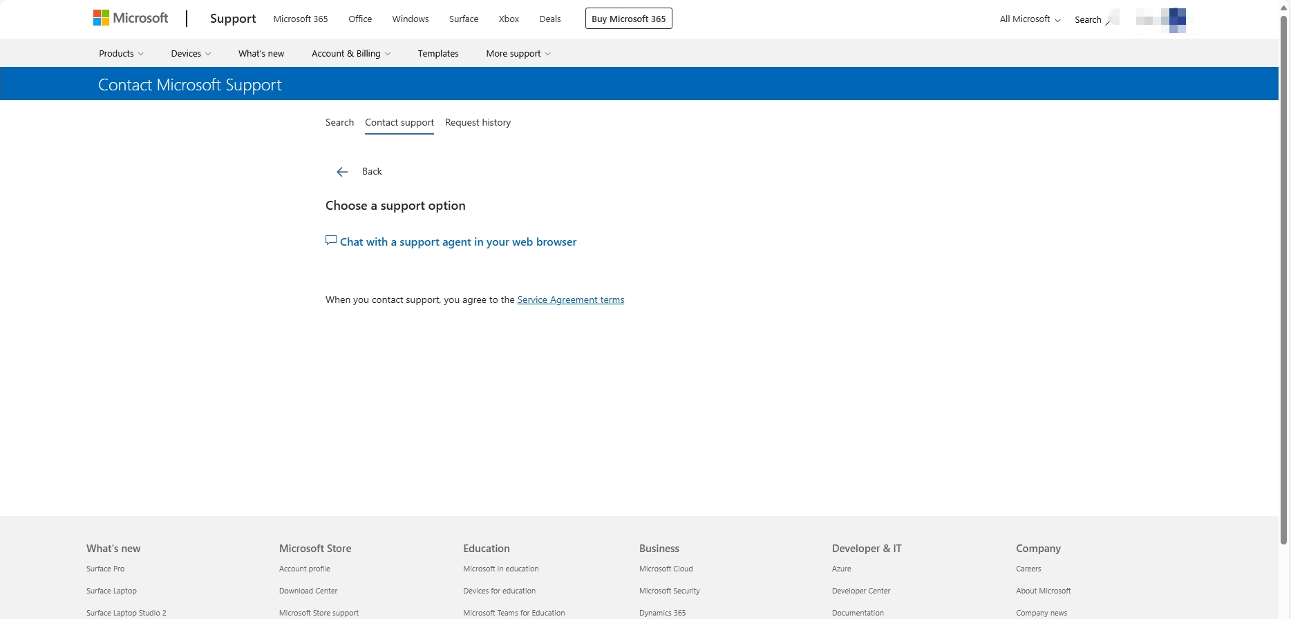This screenshot has height=619, width=1291.
Task: Open the Careers footer link
Action: click(x=1028, y=569)
